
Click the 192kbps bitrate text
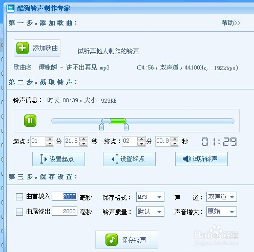tap(226, 68)
